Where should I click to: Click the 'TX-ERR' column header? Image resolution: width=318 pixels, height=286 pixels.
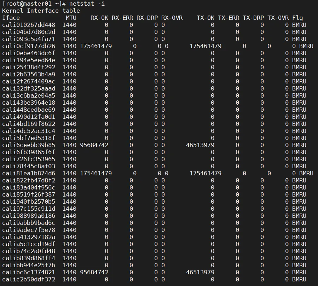(x=229, y=18)
